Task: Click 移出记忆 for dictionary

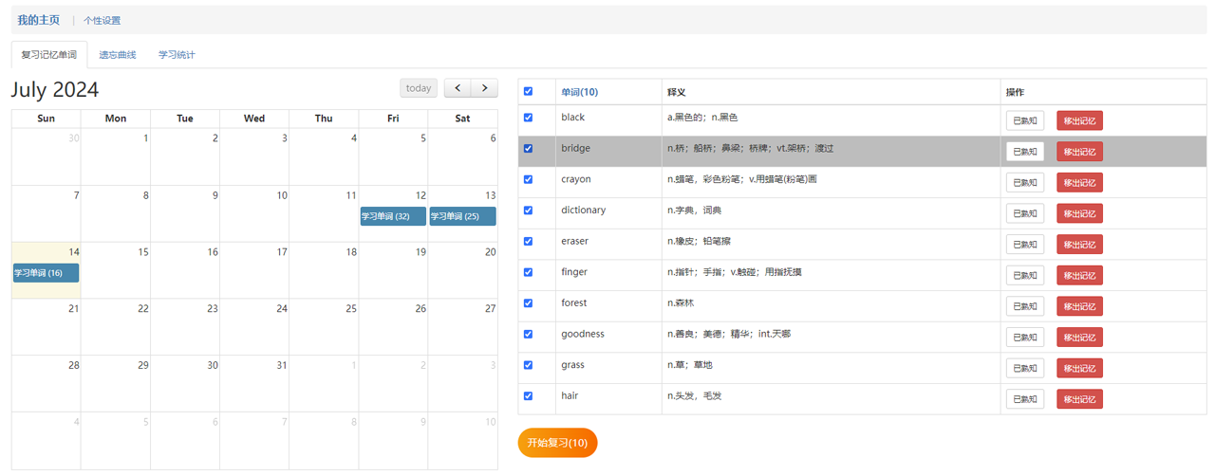Action: [x=1079, y=213]
